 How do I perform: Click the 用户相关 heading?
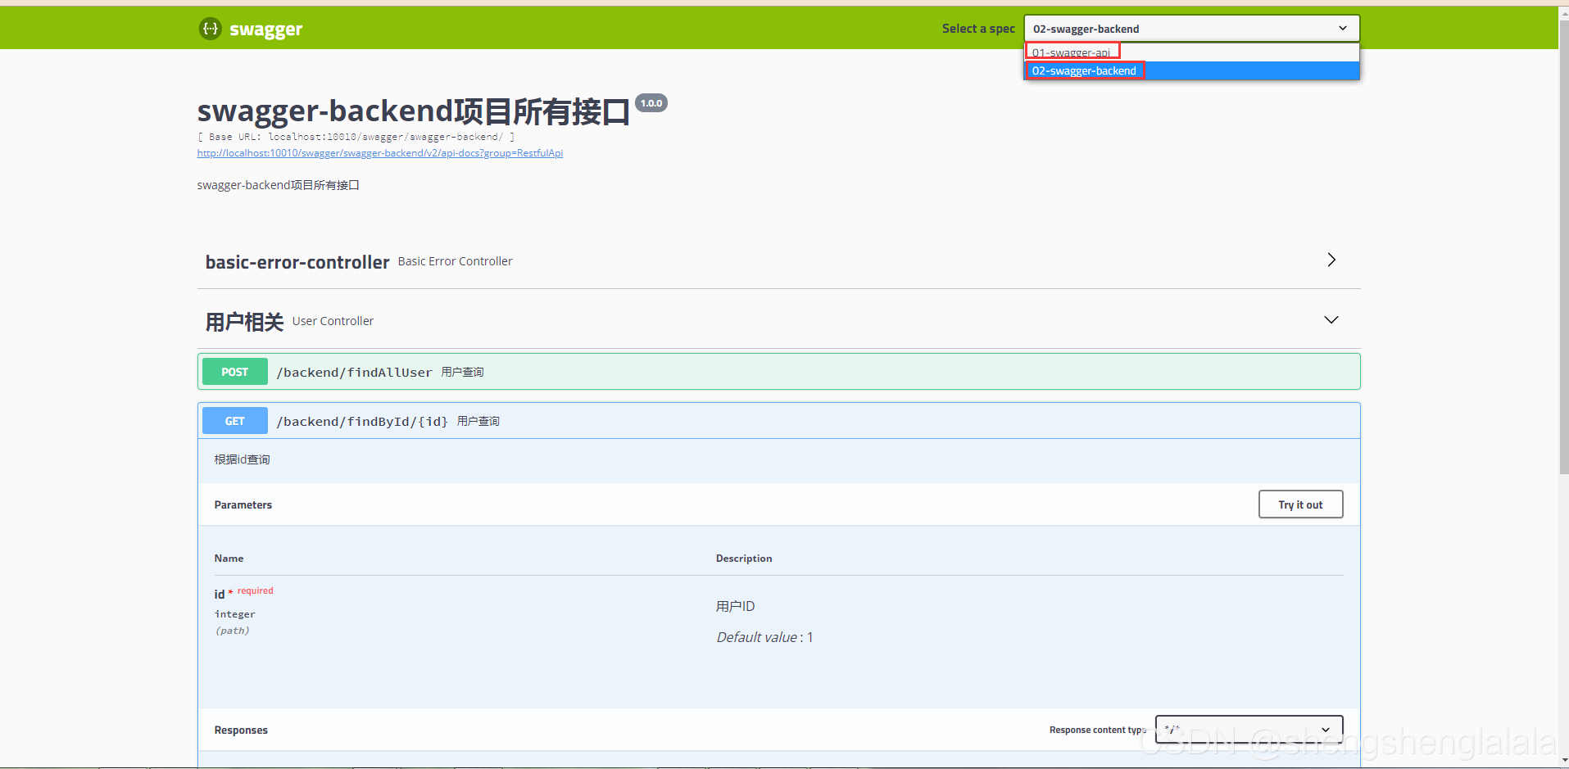click(244, 322)
